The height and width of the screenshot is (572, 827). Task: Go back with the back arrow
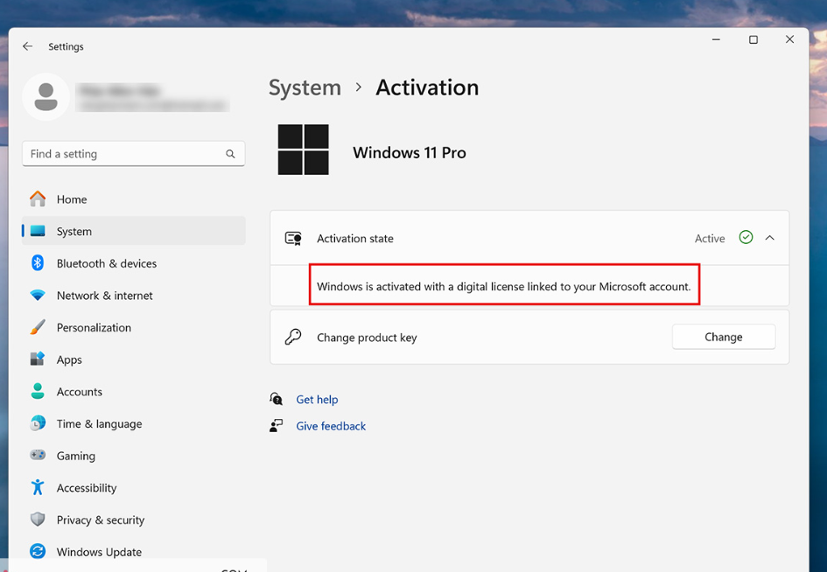(x=28, y=46)
